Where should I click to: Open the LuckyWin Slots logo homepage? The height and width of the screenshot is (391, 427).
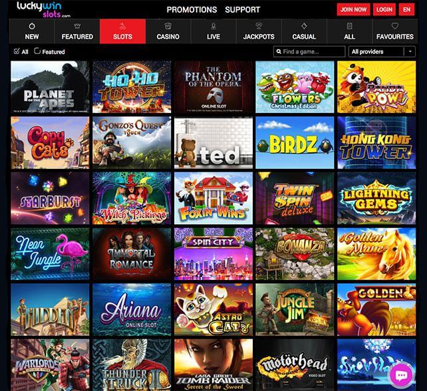44,10
